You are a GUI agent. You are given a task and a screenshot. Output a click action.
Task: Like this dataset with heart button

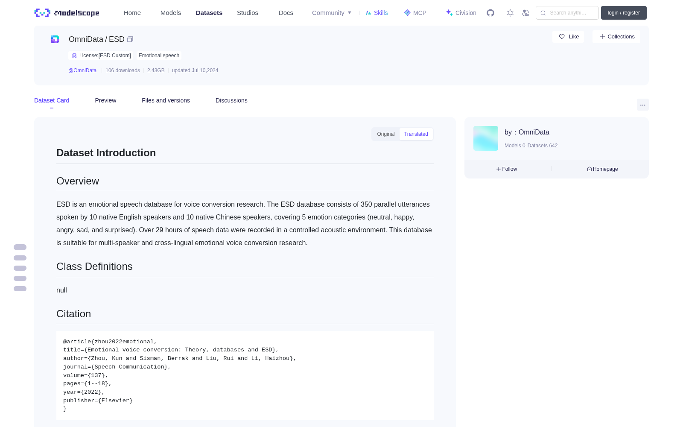568,37
